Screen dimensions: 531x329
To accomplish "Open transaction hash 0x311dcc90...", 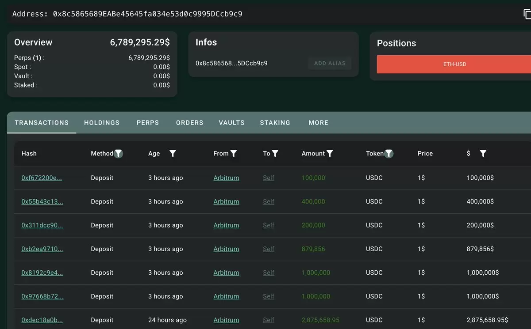I will tap(42, 225).
